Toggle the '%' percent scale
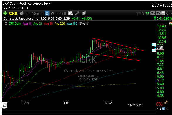Viewport: 172px width, 115px height. 163,109
